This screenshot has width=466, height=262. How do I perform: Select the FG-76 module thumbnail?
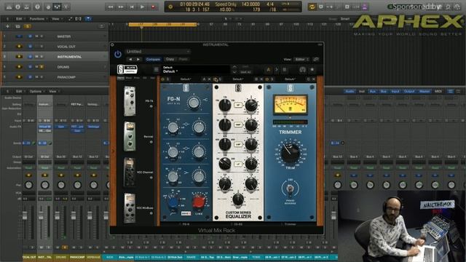click(x=130, y=101)
